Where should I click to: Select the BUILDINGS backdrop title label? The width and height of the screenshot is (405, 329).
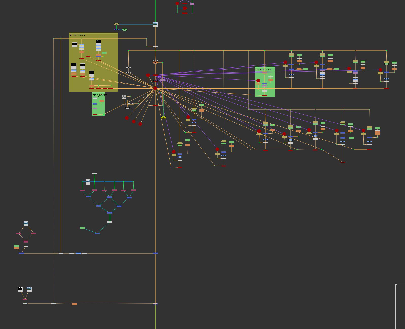click(78, 36)
